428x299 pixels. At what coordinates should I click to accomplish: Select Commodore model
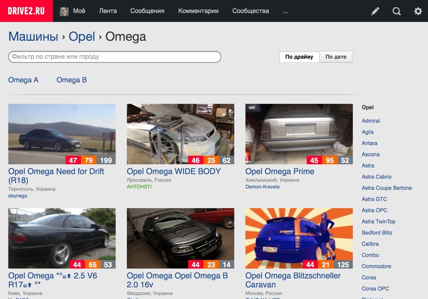(376, 266)
